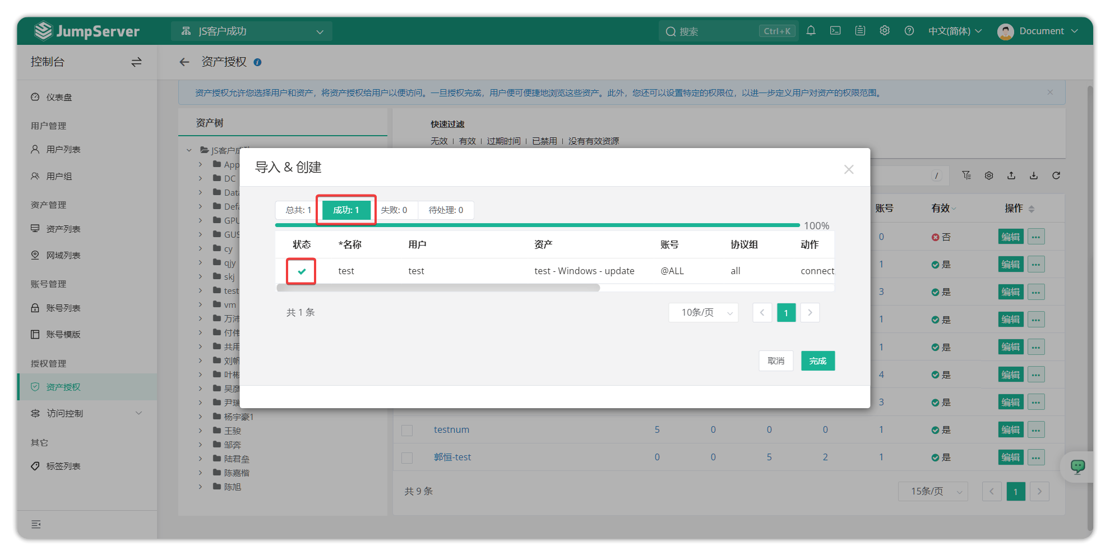Expand the 杨宇豪1 tree folder
The height and width of the screenshot is (550, 1110).
tap(200, 417)
